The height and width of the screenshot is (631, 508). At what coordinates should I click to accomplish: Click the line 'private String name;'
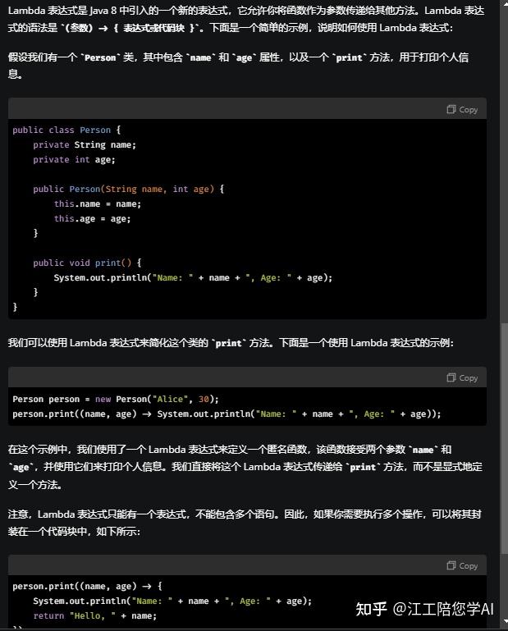click(85, 145)
